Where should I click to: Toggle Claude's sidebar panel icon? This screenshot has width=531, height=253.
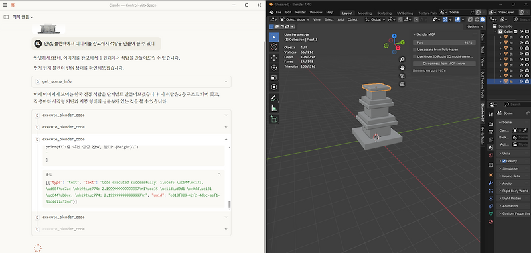pos(6,17)
